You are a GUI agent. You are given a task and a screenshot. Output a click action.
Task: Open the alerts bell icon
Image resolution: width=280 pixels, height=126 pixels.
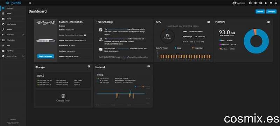pyautogui.click(x=266, y=3)
